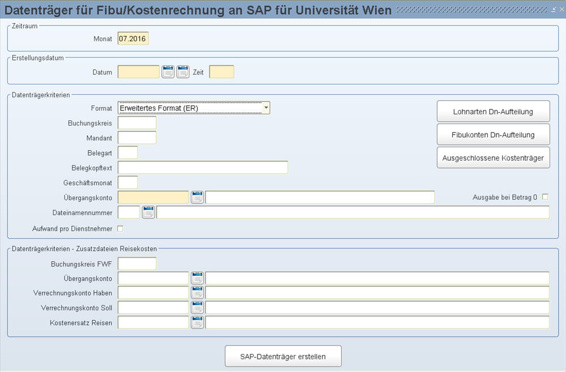This screenshot has height=372, width=566.
Task: Focus the Monat field showing 07.2016
Action: pos(133,39)
